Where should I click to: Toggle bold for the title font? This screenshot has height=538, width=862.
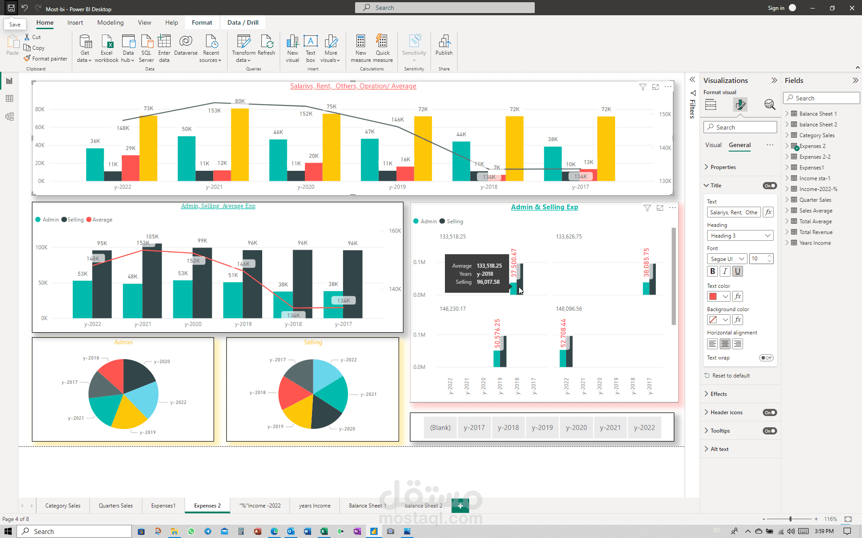tap(712, 271)
